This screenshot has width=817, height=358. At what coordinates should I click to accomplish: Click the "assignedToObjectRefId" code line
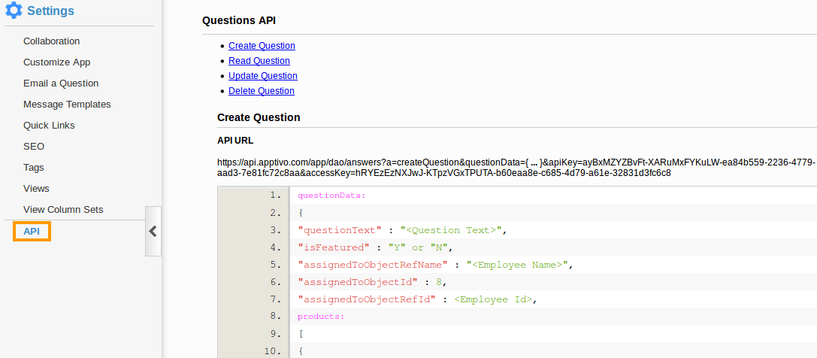(417, 299)
